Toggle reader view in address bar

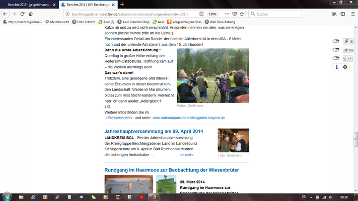201,14
